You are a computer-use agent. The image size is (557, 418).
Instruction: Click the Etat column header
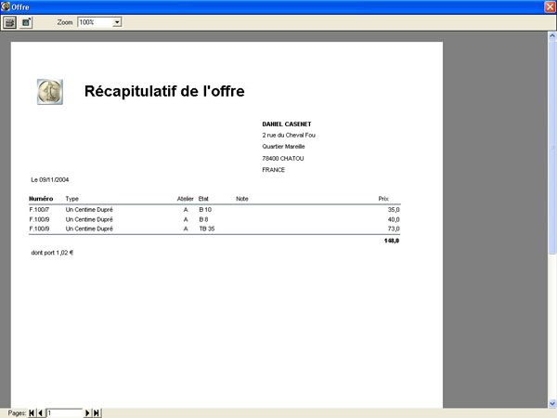tap(203, 199)
